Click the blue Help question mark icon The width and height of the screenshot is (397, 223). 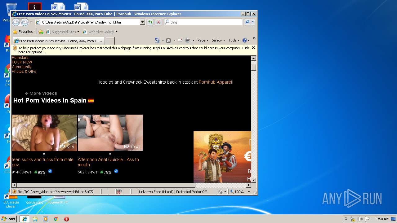coord(244,40)
